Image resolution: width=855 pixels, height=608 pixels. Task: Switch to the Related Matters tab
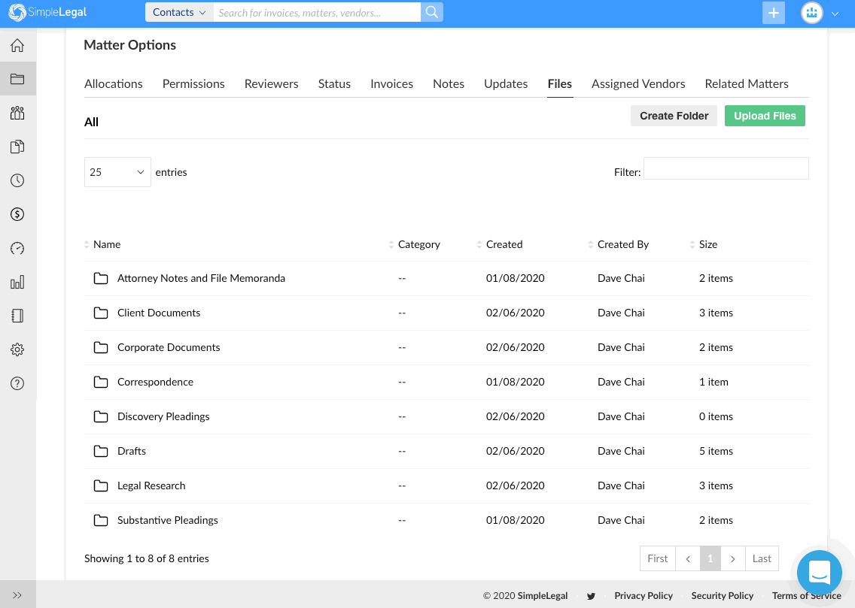click(x=747, y=84)
